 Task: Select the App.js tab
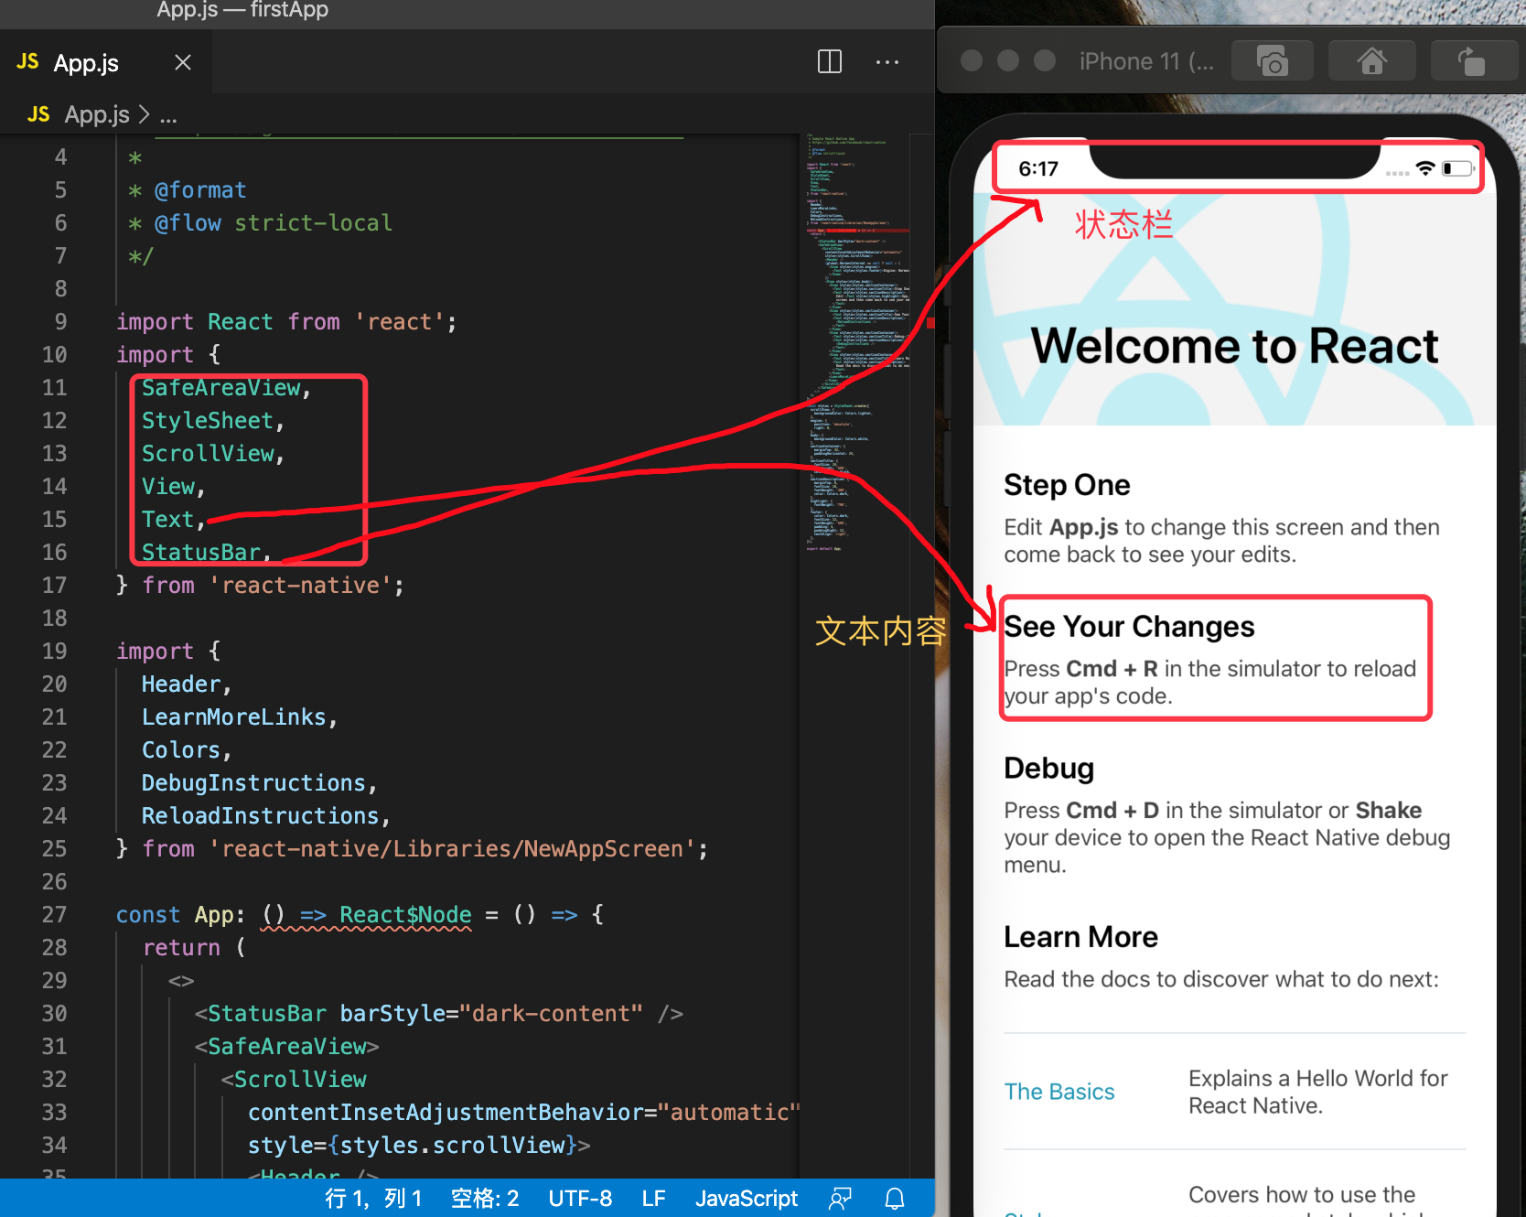[x=105, y=62]
